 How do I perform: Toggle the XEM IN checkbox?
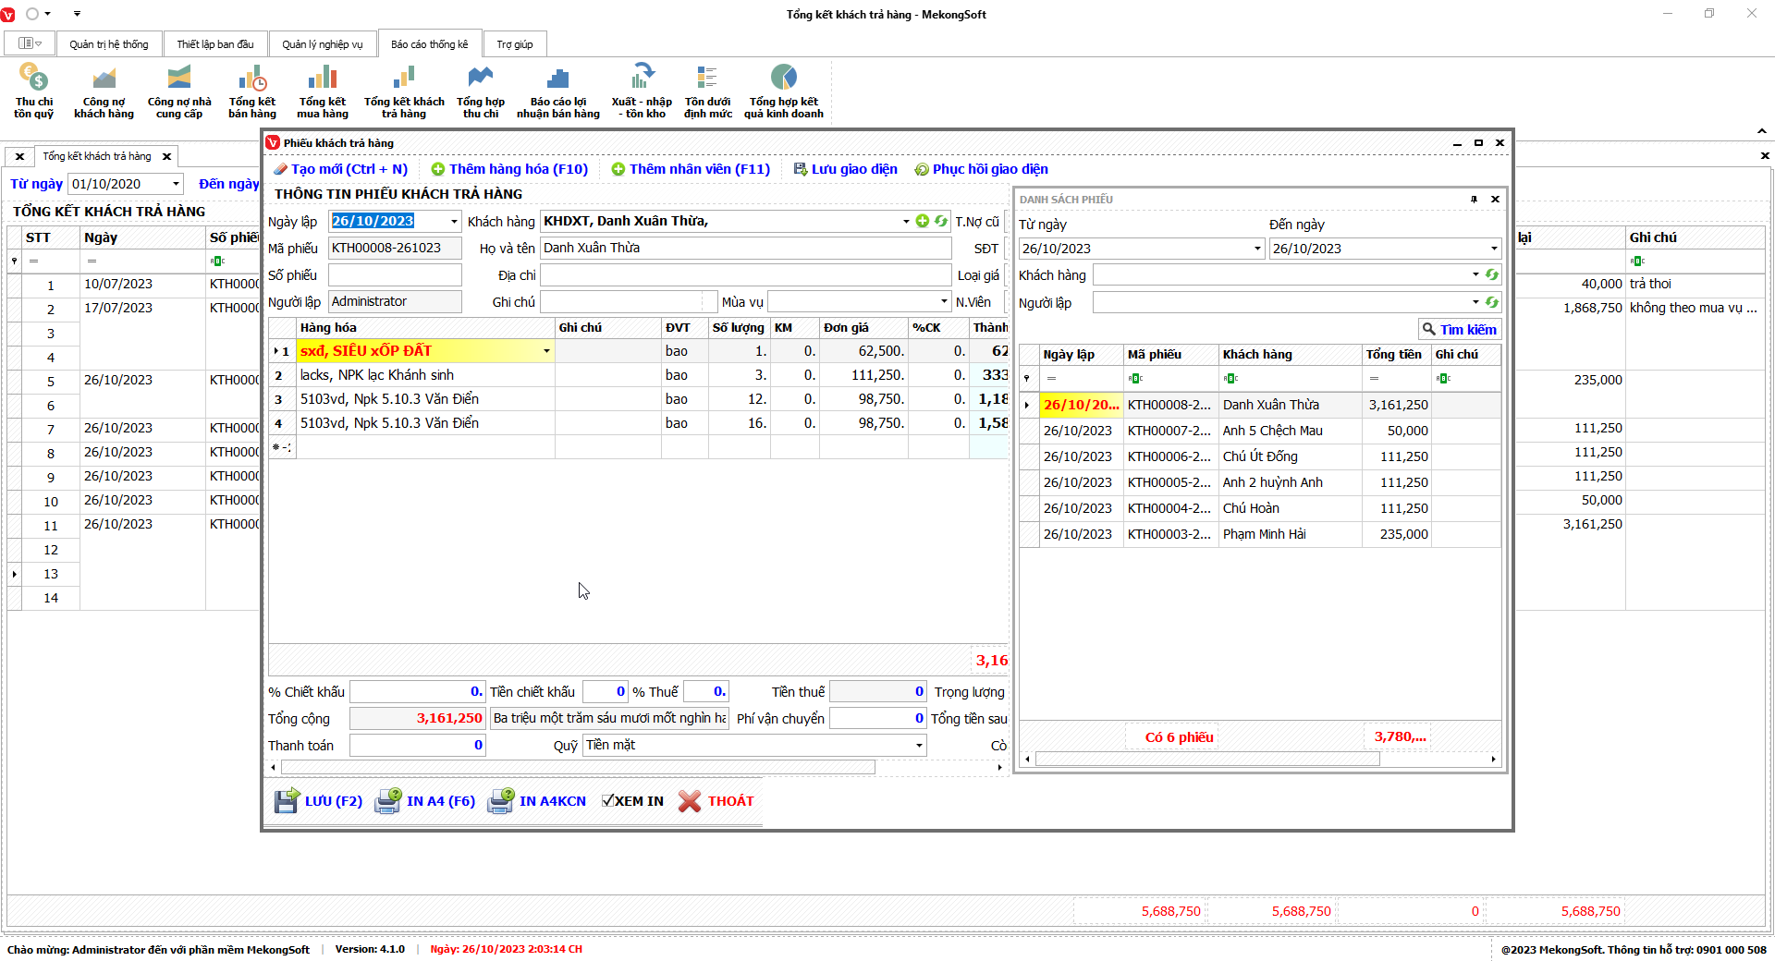(x=608, y=801)
